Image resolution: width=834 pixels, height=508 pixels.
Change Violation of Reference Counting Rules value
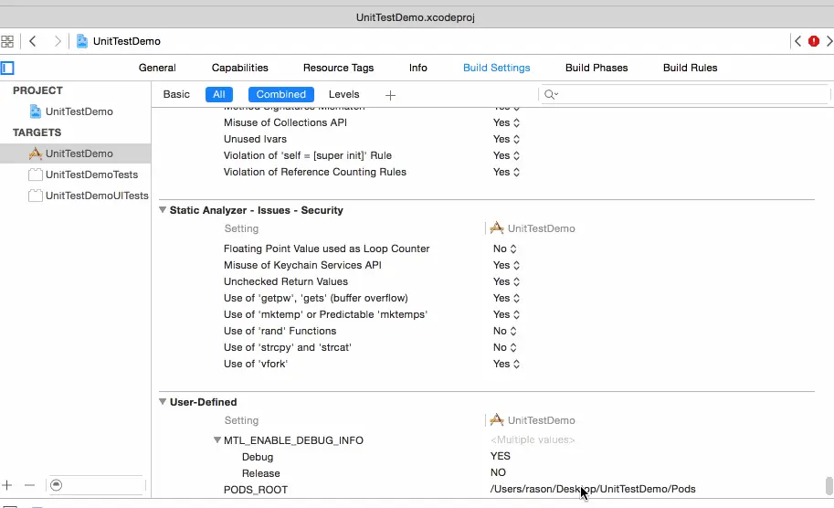click(506, 172)
